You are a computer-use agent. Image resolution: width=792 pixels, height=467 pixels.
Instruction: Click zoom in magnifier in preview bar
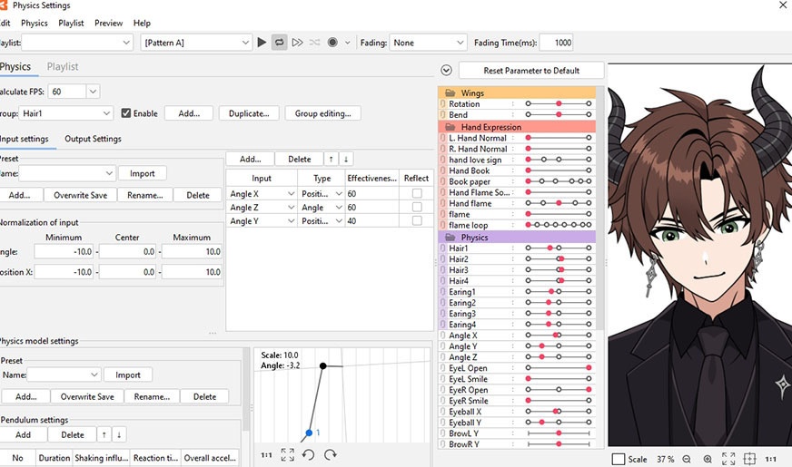[x=708, y=459]
